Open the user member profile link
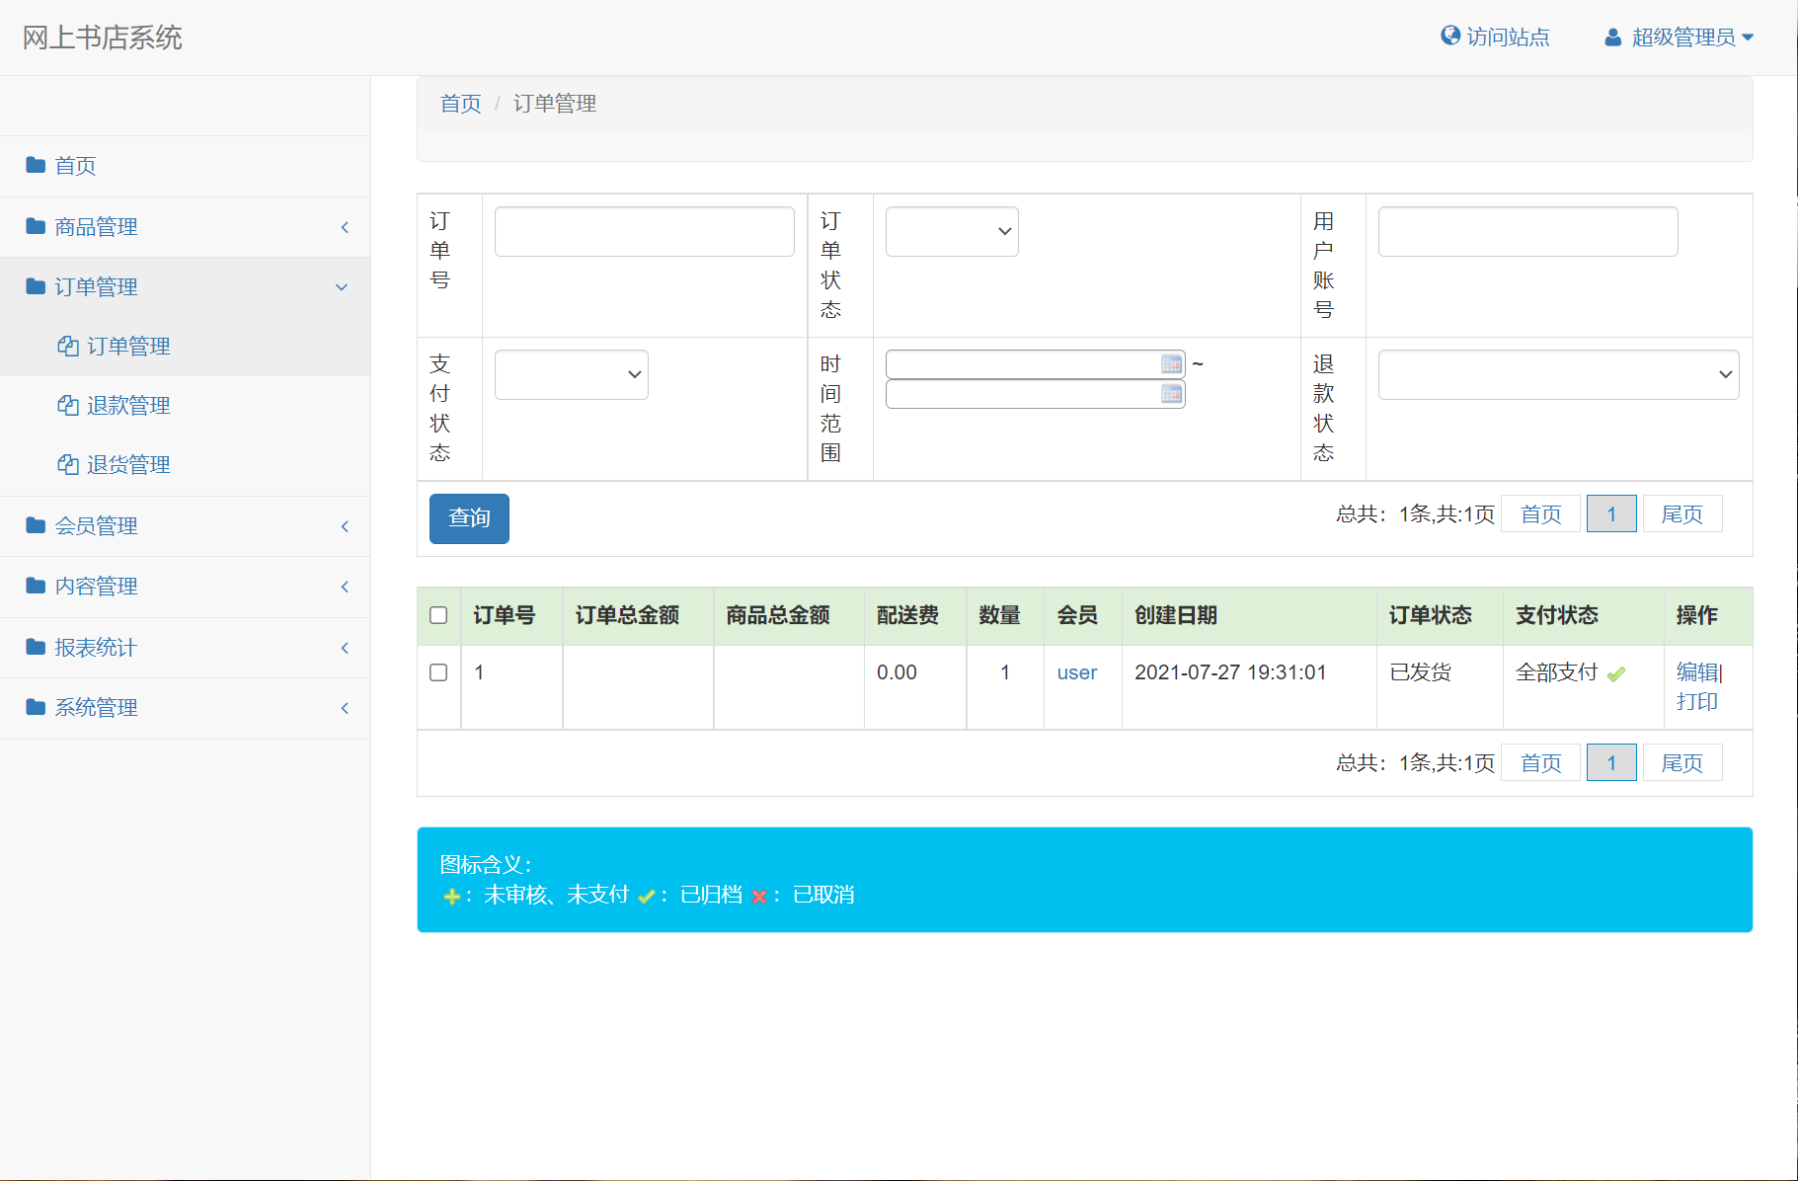This screenshot has height=1181, width=1798. point(1076,672)
